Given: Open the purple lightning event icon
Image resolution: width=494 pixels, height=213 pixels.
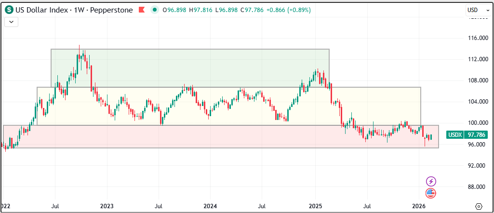Looking at the screenshot, I should (x=431, y=181).
